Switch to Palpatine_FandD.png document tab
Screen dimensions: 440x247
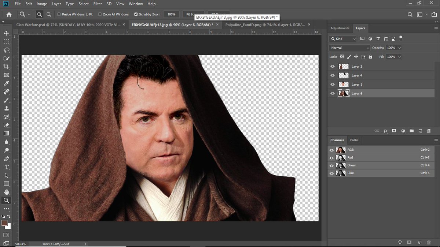pos(268,25)
